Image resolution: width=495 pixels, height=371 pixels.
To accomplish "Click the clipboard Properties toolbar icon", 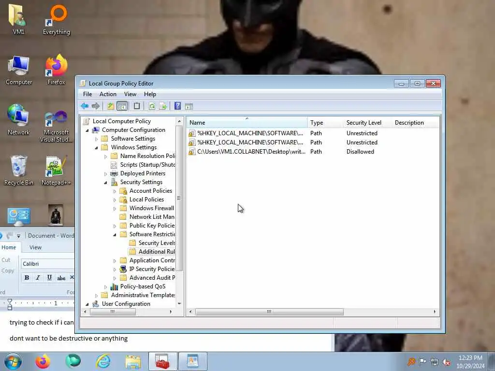I will (137, 106).
